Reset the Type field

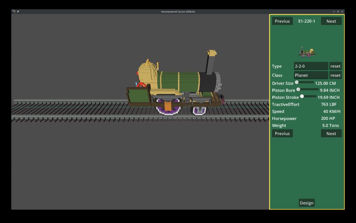click(x=335, y=66)
